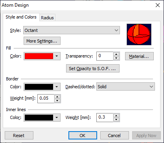Close the Atom Design dialog

click(158, 5)
